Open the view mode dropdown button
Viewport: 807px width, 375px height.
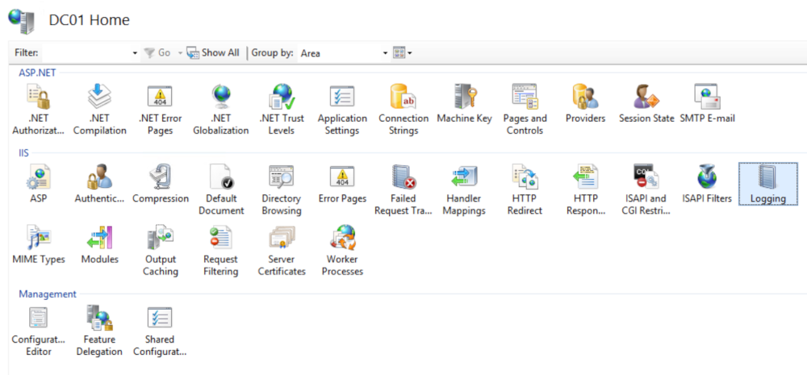403,53
